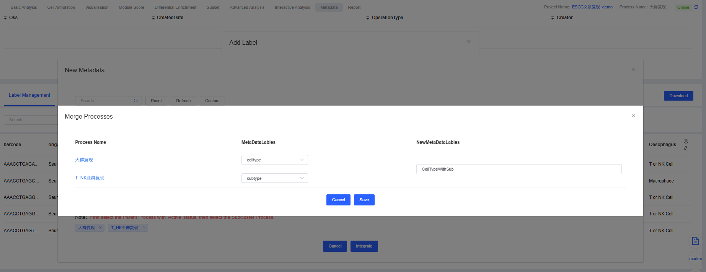This screenshot has height=272, width=706.
Task: Remove the T_NK亚群复现 tag
Action: (144, 228)
